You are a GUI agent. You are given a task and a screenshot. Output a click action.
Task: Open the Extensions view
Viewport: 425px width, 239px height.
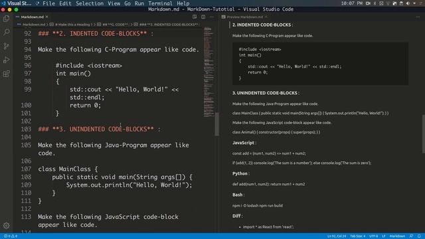point(6,74)
